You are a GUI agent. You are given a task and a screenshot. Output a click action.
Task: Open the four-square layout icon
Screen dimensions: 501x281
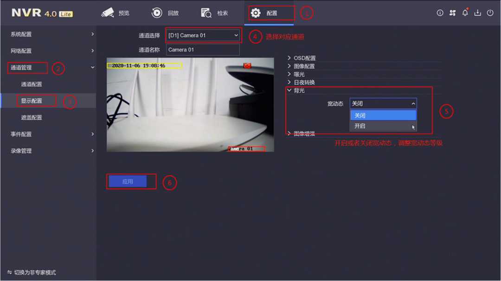pyautogui.click(x=452, y=13)
